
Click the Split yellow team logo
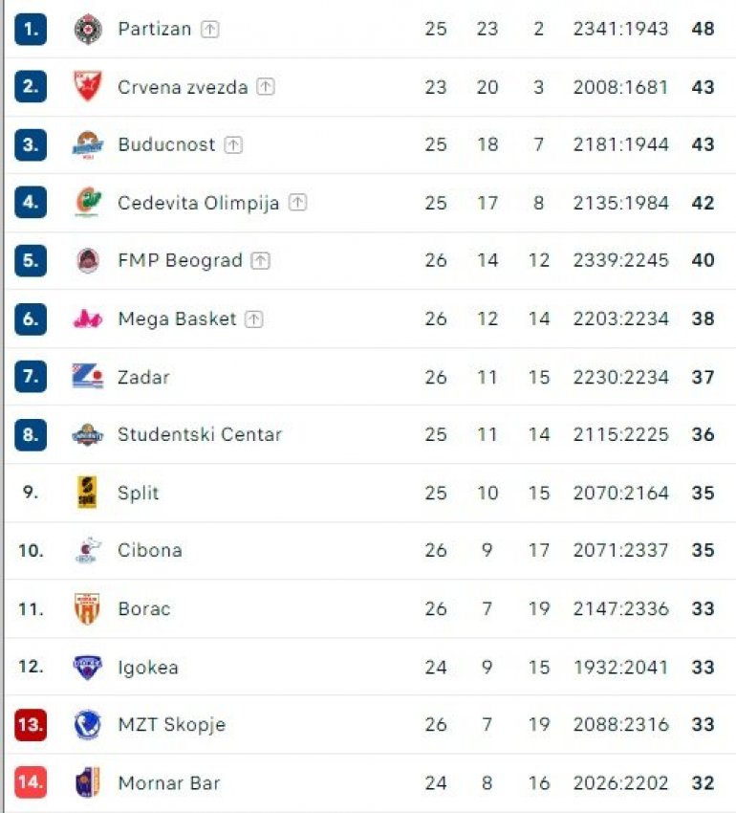[x=88, y=493]
